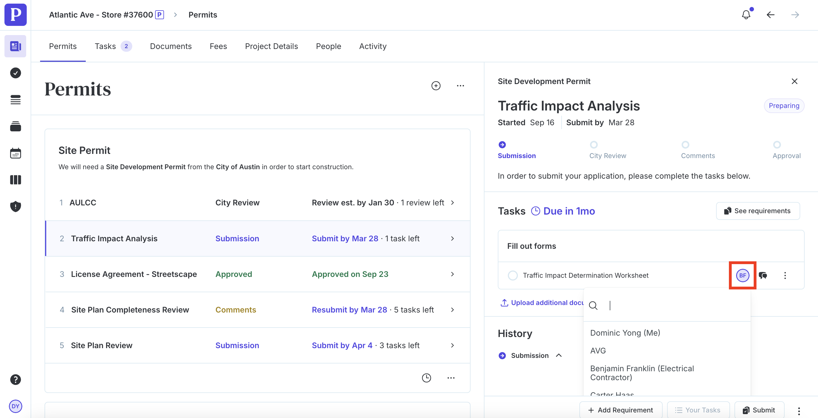
Task: Click the Add Requirement button
Action: (x=621, y=410)
